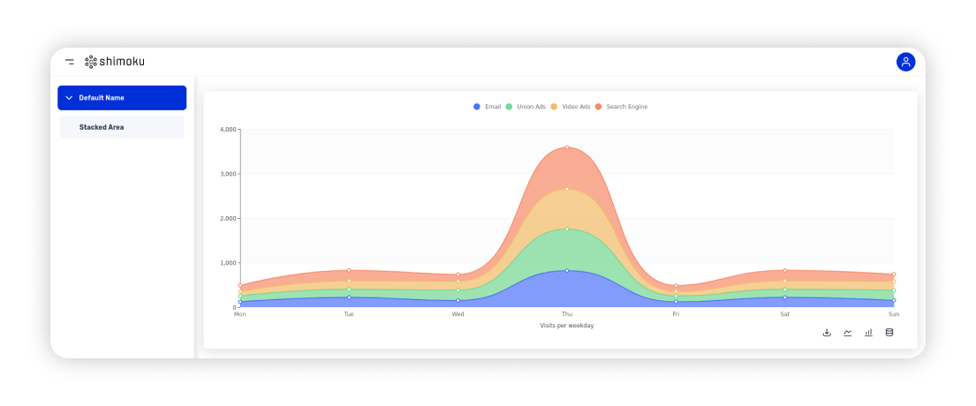Click the Thursday Search Engine peak point
This screenshot has height=406, width=976.
pos(567,147)
